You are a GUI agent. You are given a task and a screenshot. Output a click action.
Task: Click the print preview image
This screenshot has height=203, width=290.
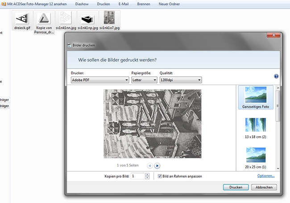[x=153, y=124]
